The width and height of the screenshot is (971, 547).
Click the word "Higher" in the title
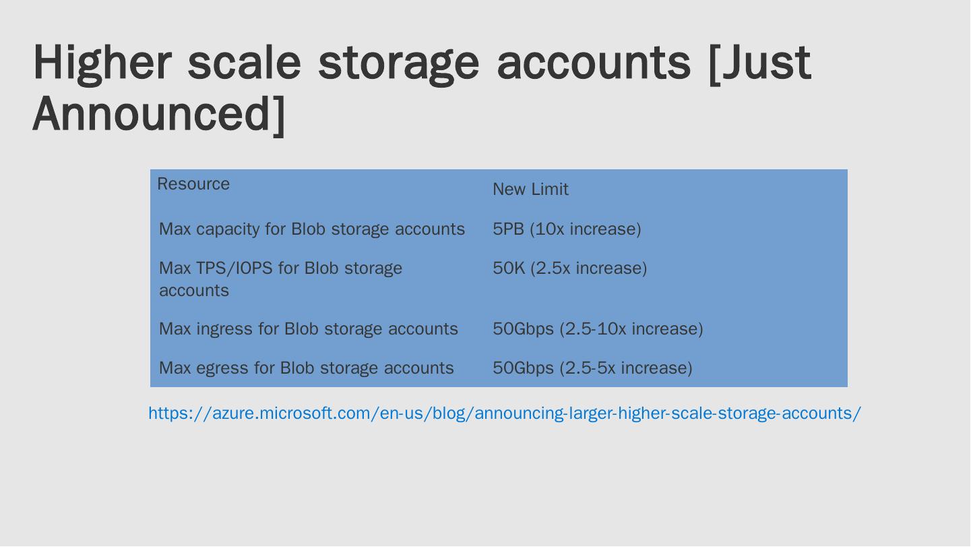coord(100,62)
